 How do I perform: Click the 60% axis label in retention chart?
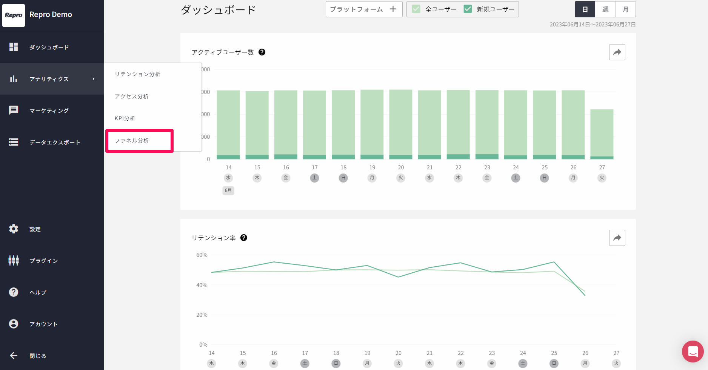pos(202,255)
